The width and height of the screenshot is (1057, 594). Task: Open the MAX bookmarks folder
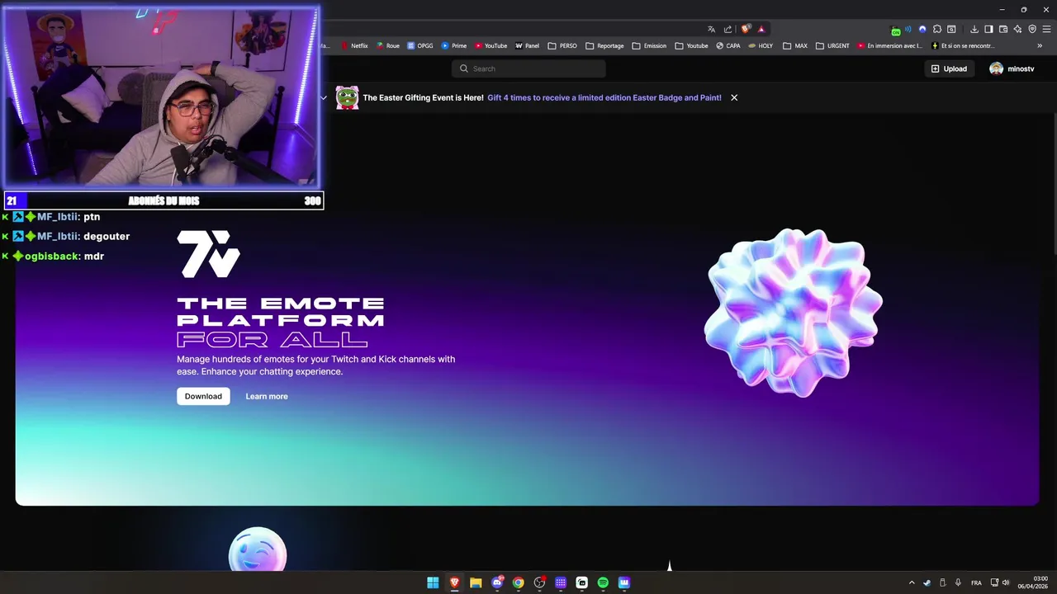pyautogui.click(x=794, y=45)
